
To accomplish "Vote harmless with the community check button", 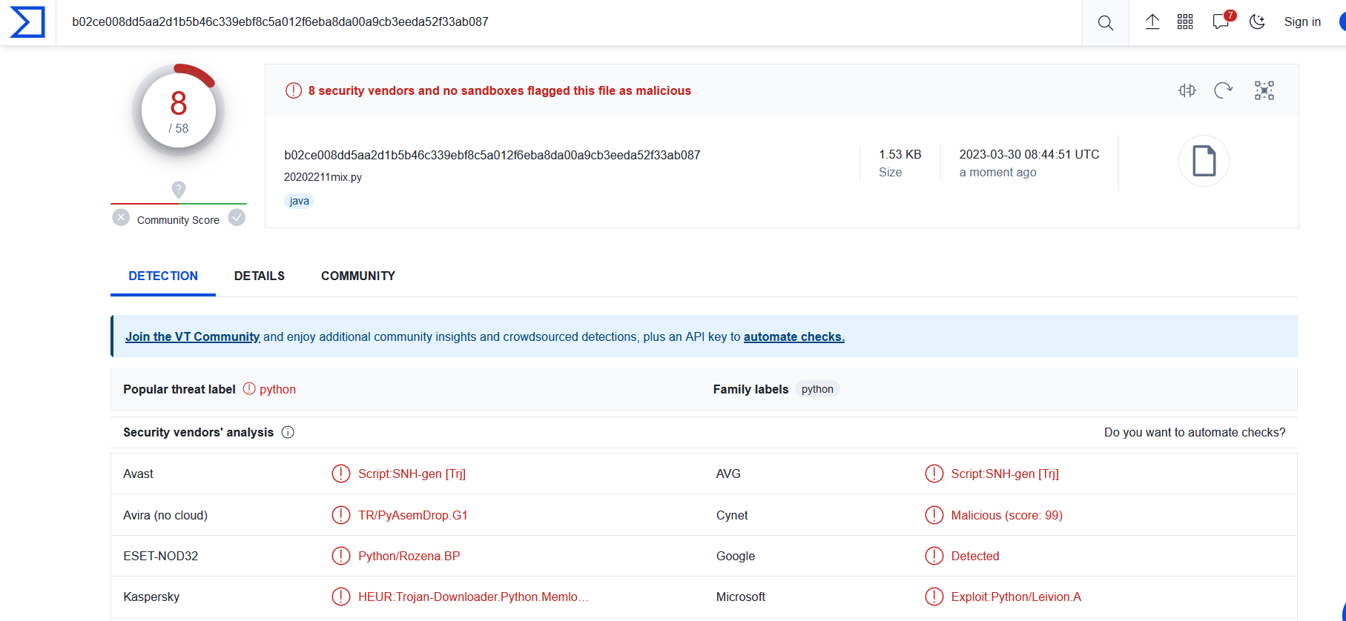I will pos(237,218).
